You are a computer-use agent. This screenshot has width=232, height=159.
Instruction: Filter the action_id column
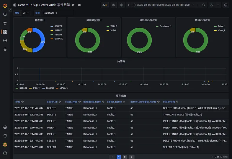coord(60,102)
